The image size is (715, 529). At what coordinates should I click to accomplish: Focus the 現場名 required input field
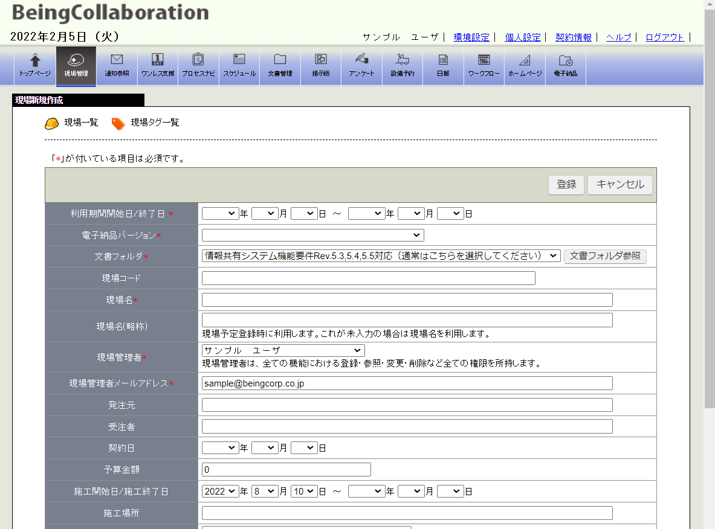coord(407,300)
